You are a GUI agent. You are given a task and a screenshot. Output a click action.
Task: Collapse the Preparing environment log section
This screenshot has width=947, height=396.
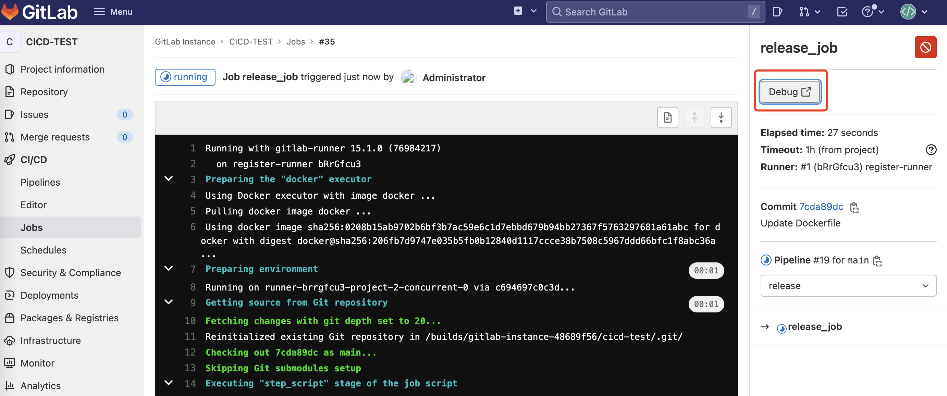(x=169, y=269)
